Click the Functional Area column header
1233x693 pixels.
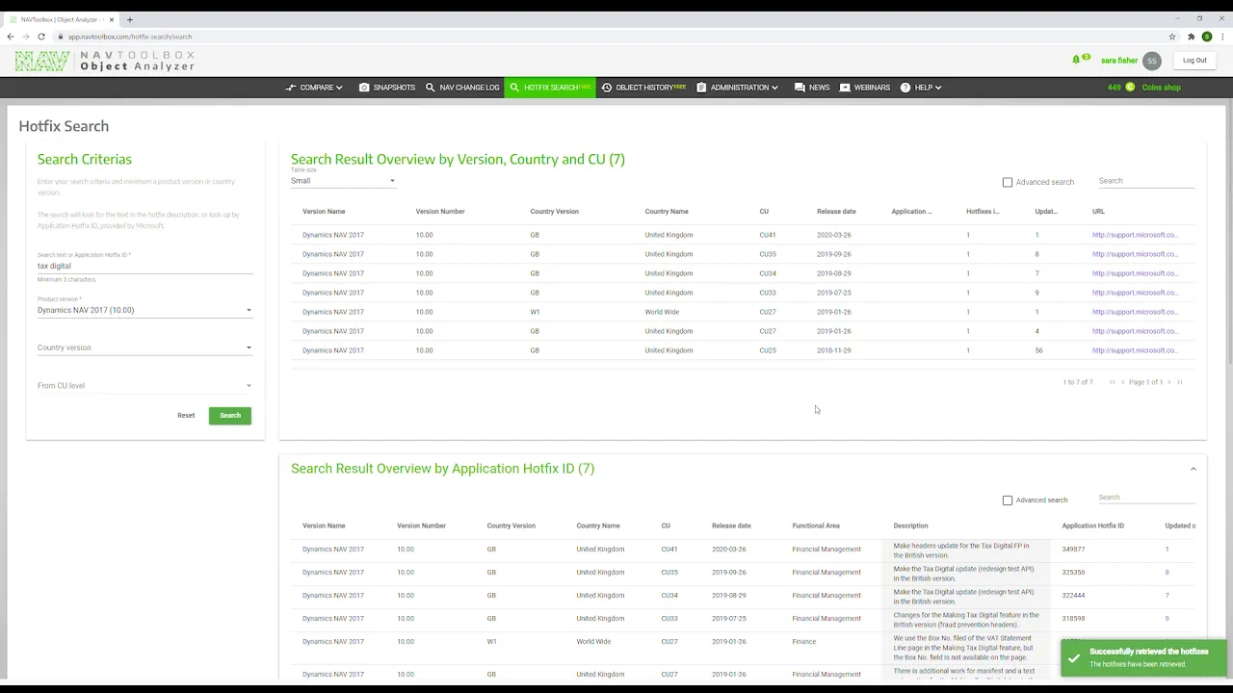tap(816, 526)
